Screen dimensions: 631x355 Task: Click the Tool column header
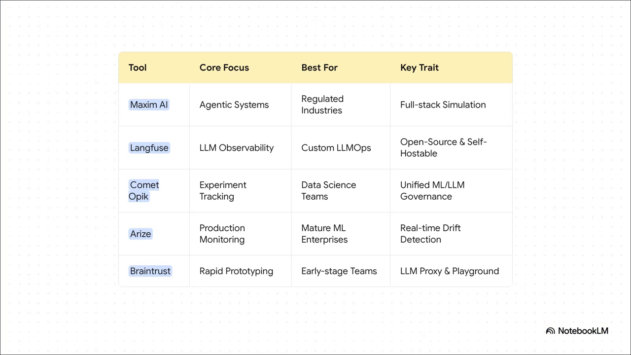138,68
